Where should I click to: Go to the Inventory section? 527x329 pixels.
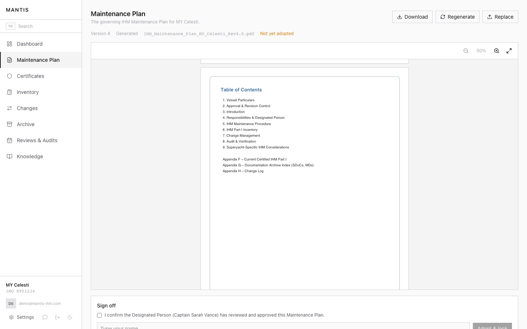[x=41, y=92]
